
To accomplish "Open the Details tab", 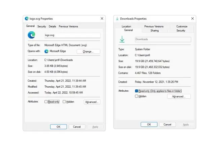I will coord(52,26).
